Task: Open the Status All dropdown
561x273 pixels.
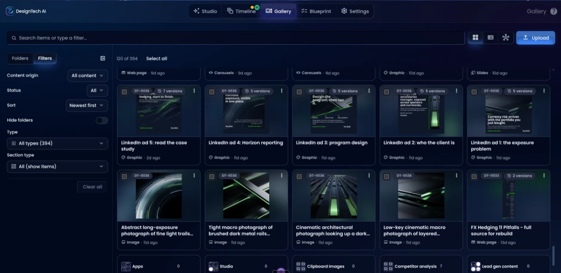Action: (97, 91)
